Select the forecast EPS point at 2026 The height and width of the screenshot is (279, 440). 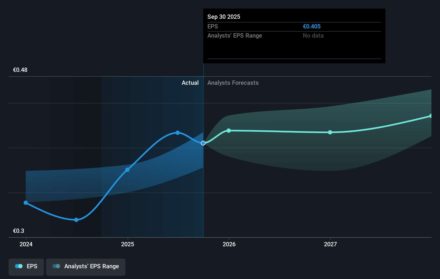(229, 131)
